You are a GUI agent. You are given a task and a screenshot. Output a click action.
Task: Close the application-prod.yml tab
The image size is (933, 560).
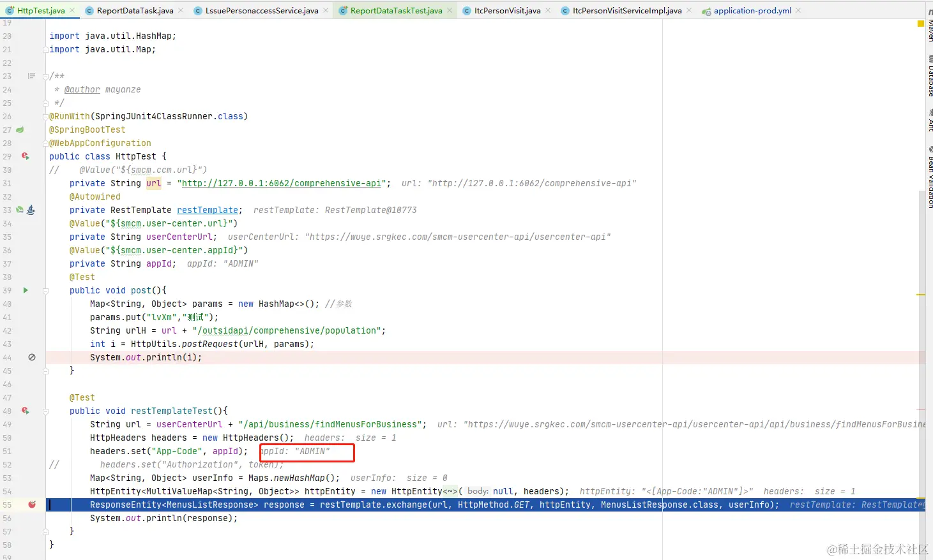coord(798,10)
